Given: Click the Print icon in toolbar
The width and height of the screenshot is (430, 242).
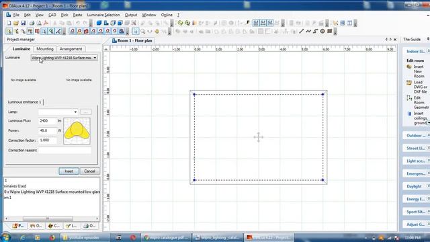Looking at the screenshot, I should 32,23.
